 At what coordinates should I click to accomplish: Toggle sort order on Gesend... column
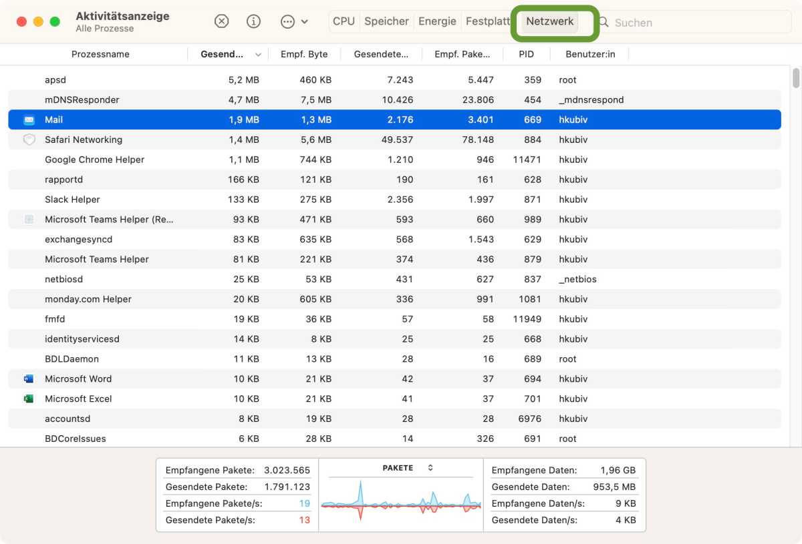click(228, 54)
